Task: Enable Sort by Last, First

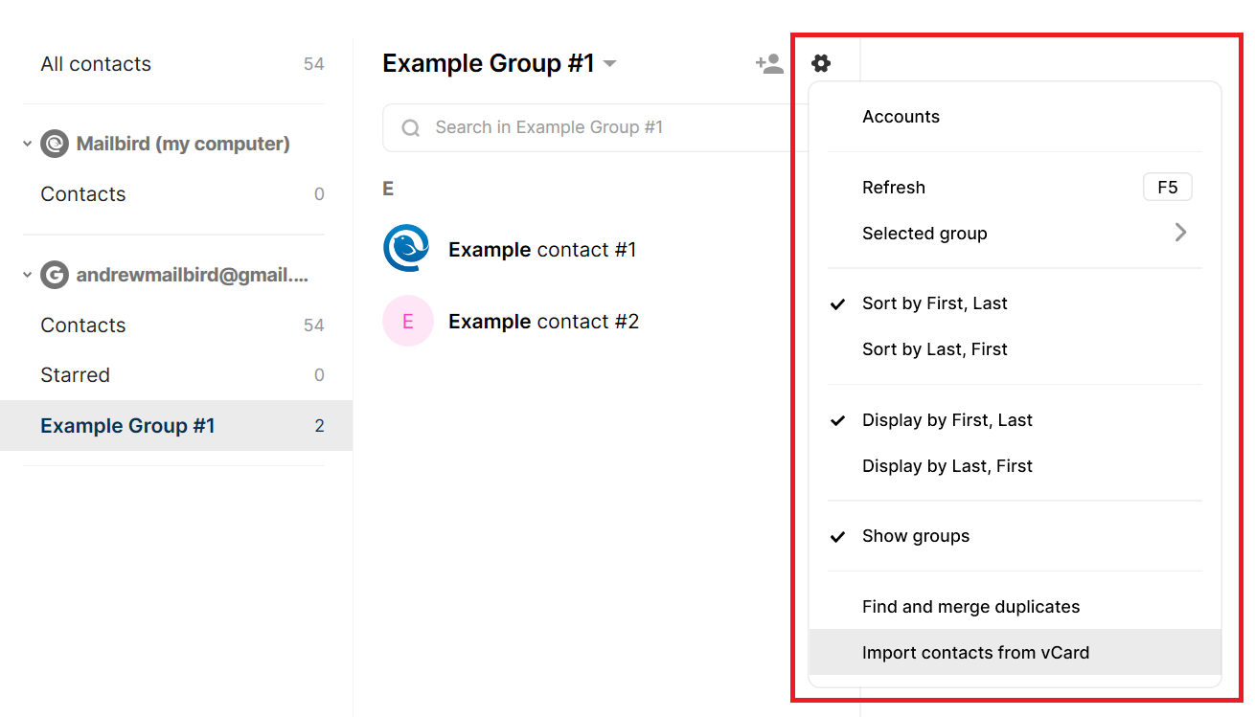Action: click(x=934, y=348)
